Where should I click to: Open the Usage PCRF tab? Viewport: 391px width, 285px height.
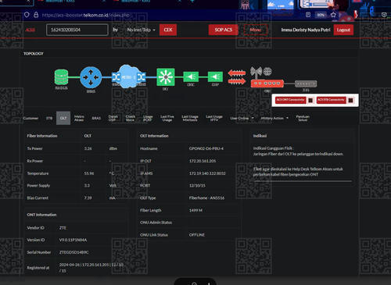click(x=148, y=118)
